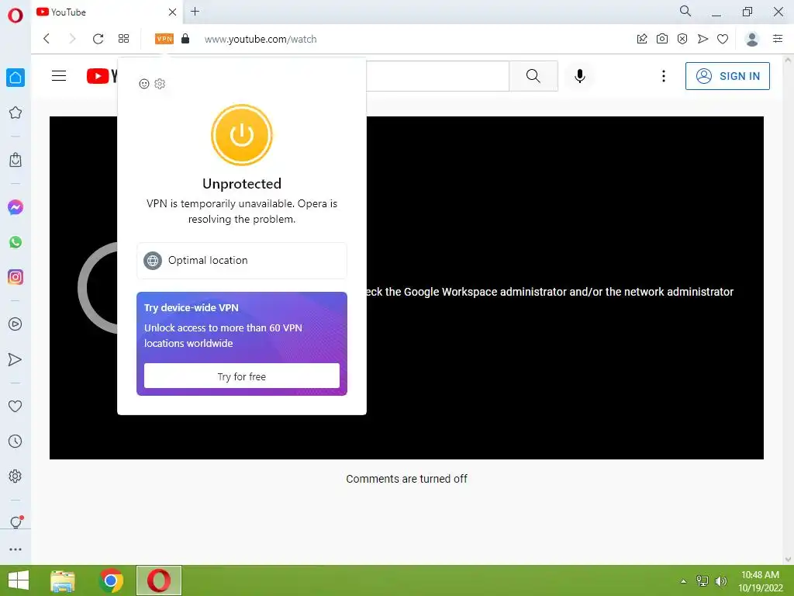The width and height of the screenshot is (794, 596).
Task: Open the Player icon in sidebar
Action: tap(16, 324)
